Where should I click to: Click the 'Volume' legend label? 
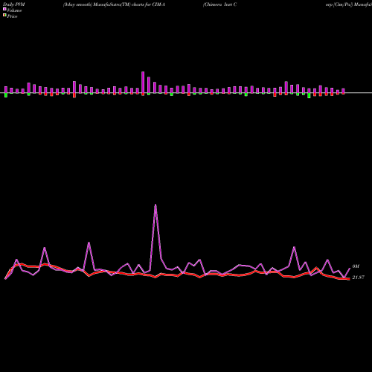(14, 10)
